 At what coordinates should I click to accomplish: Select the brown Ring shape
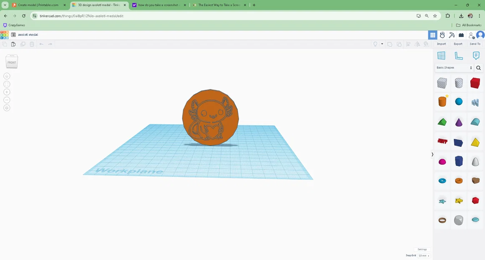(x=442, y=220)
